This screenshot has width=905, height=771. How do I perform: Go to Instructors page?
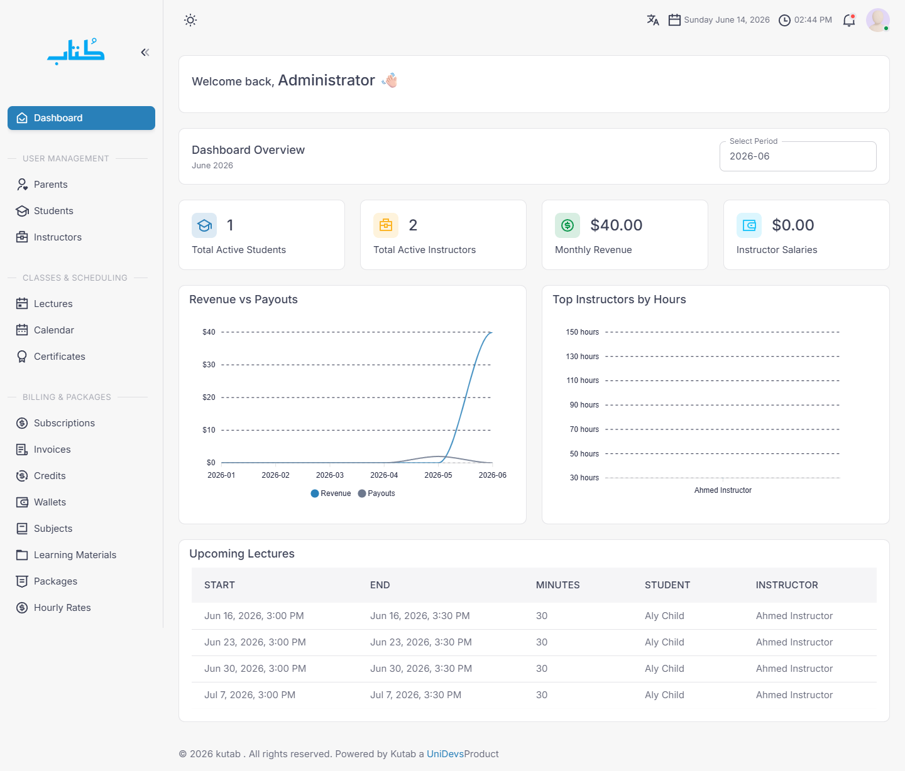[81, 237]
